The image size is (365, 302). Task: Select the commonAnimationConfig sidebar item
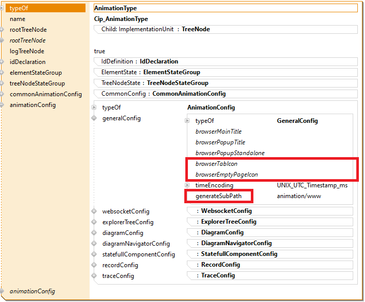click(x=45, y=94)
